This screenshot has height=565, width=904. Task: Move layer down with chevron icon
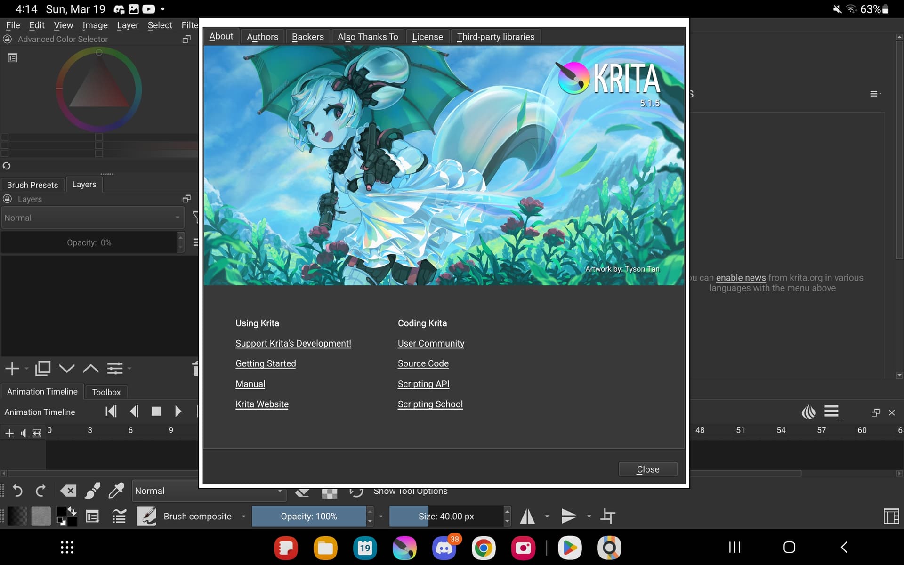[67, 369]
